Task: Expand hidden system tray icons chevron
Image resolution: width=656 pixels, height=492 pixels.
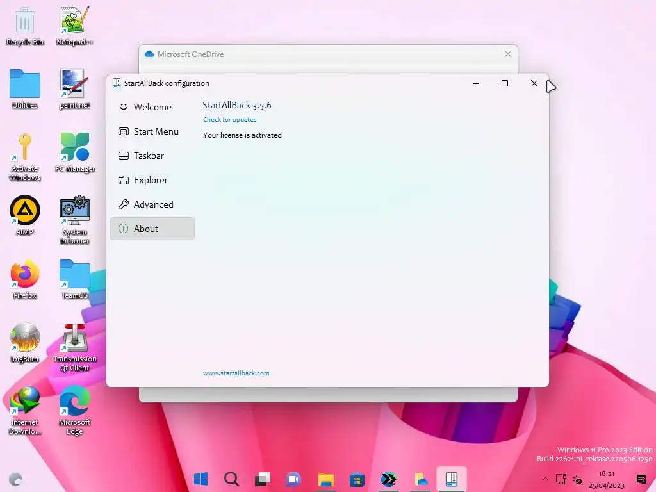Action: (x=545, y=479)
